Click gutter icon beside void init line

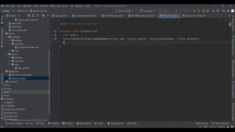click(x=55, y=35)
